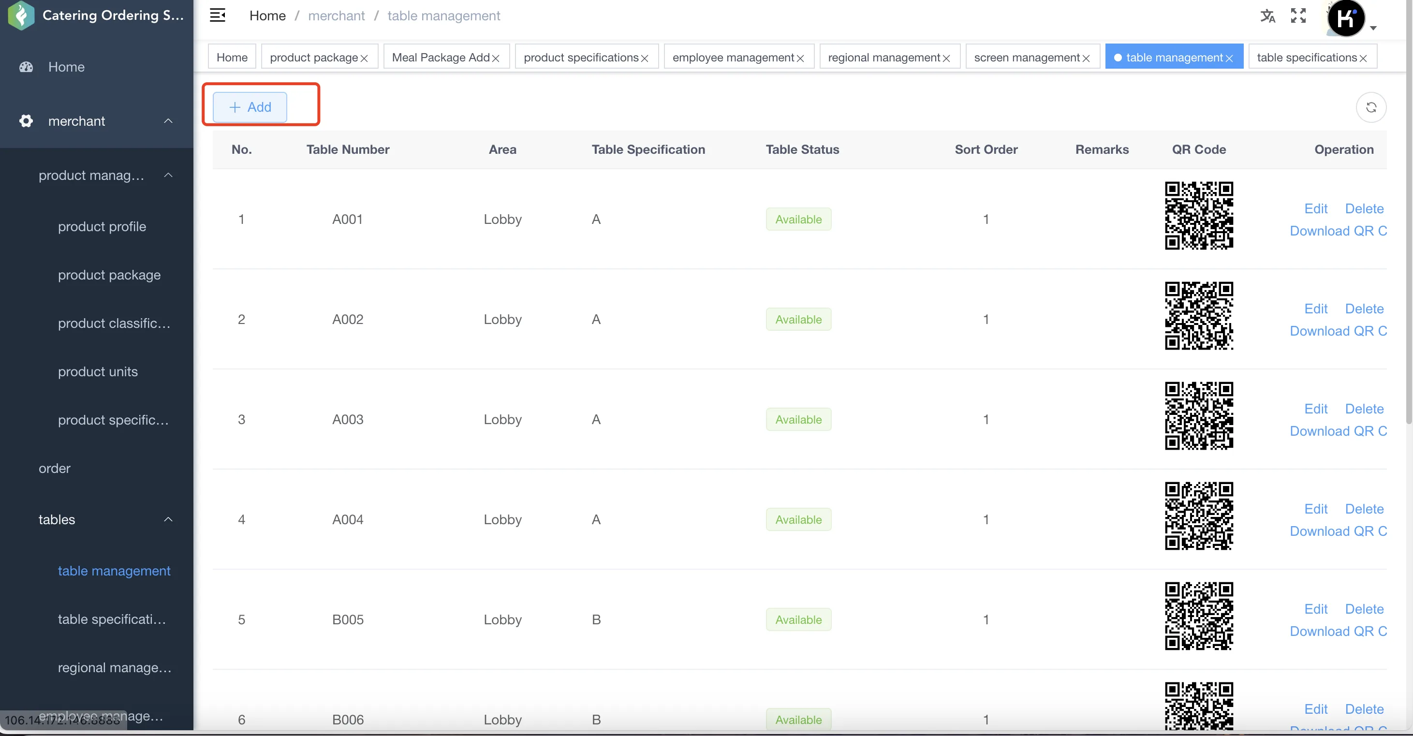The image size is (1413, 736).
Task: Open QR code image for table A002
Action: tap(1199, 316)
